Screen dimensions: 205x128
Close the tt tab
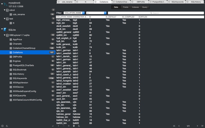click(x=77, y=2)
